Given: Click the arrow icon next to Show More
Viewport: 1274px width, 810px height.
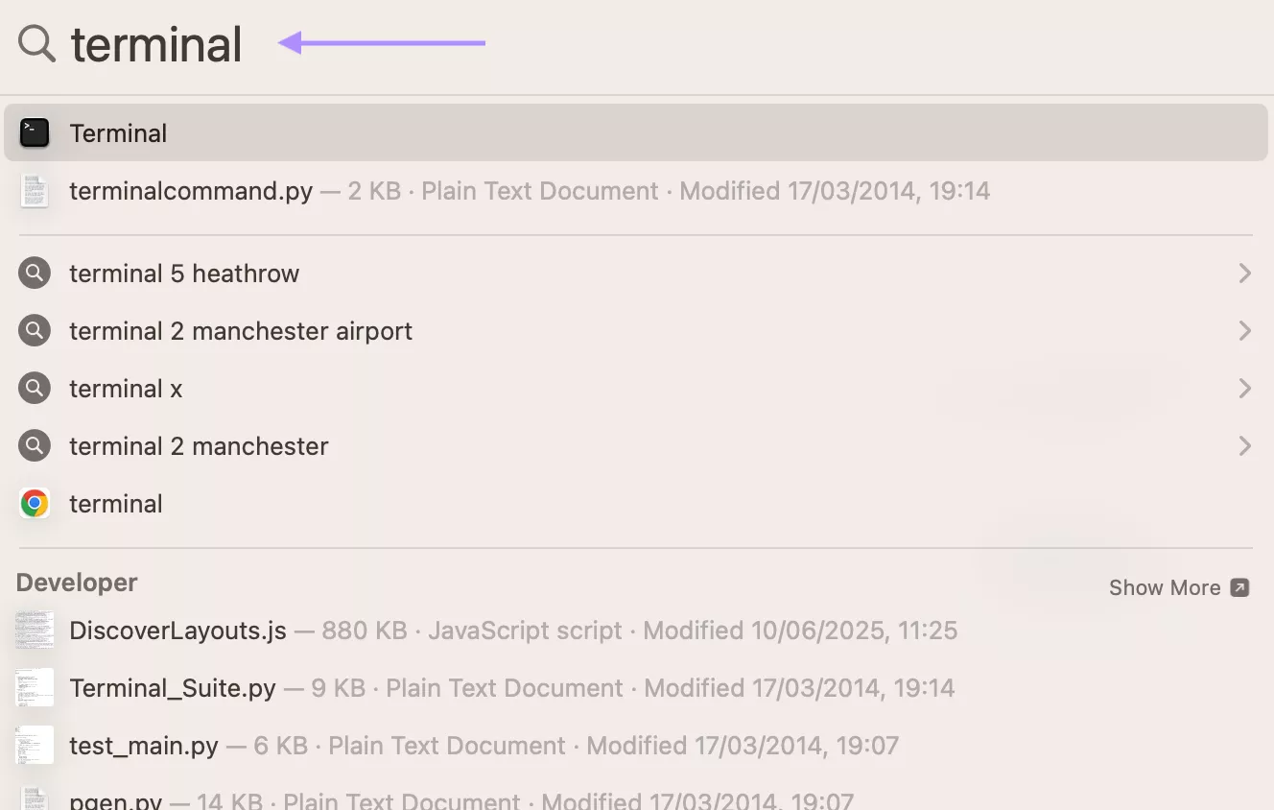Looking at the screenshot, I should pos(1239,587).
